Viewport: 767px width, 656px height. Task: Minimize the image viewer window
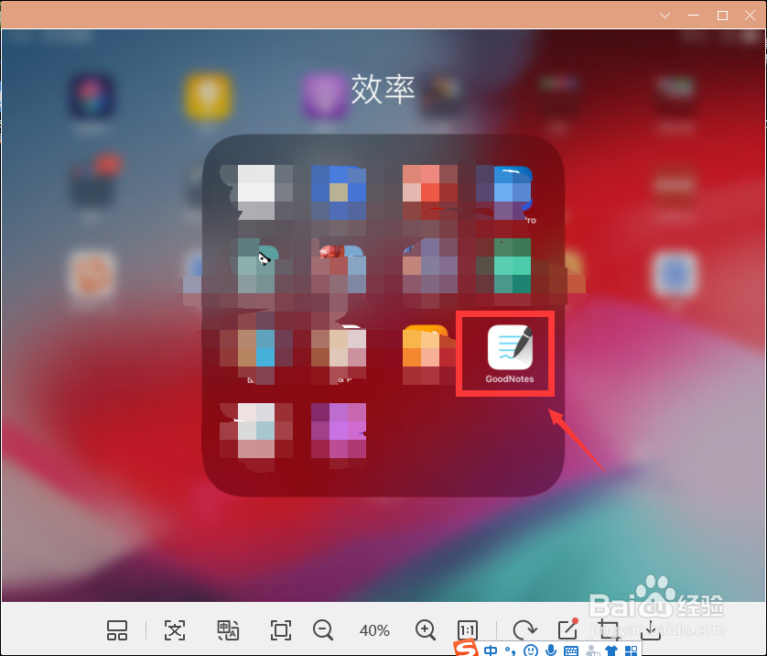tap(694, 16)
